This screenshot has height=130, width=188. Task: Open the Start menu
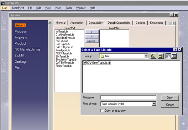(x=5, y=8)
